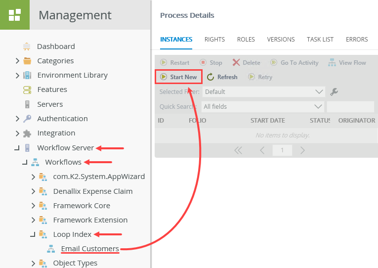378x268 pixels.
Task: Sort by the Start Date column header
Action: tap(267, 121)
